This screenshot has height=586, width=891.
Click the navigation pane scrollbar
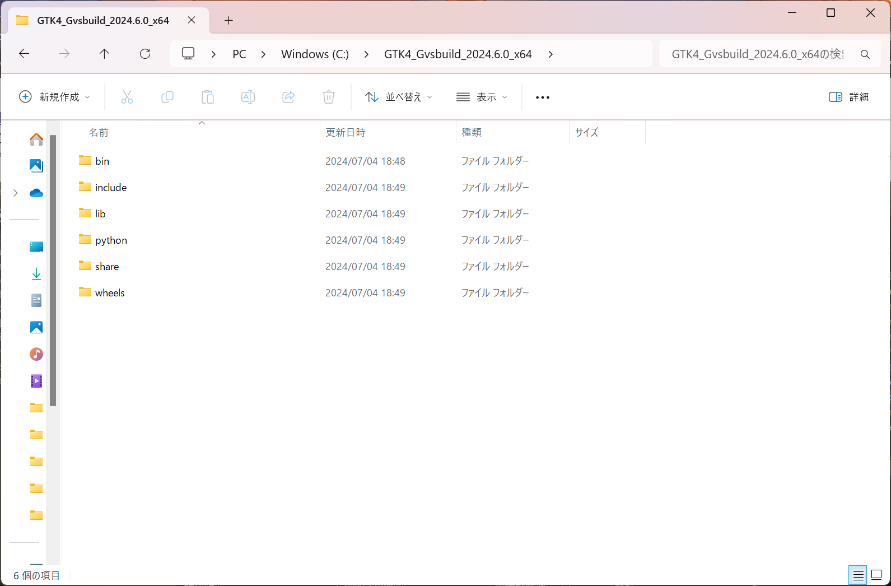[53, 270]
